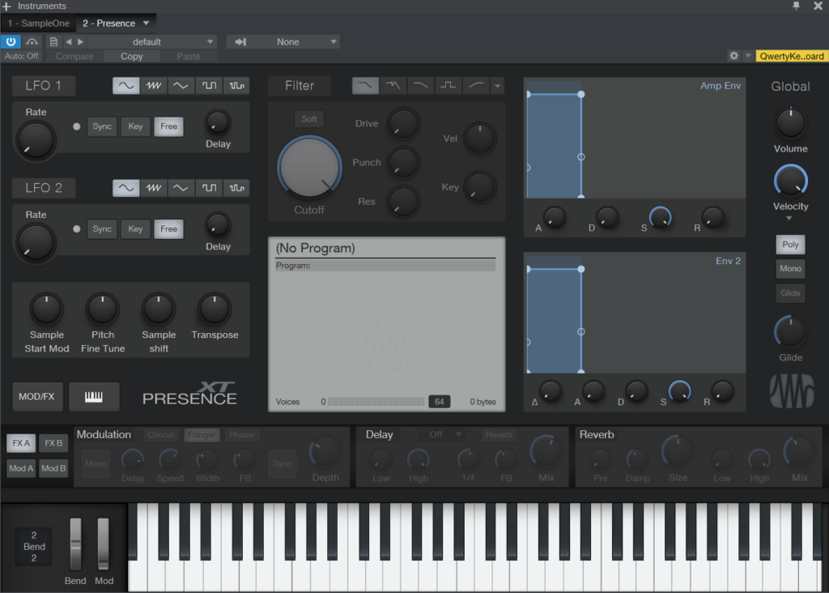Click the Paste button
Screen dimensions: 829x593
click(x=189, y=56)
